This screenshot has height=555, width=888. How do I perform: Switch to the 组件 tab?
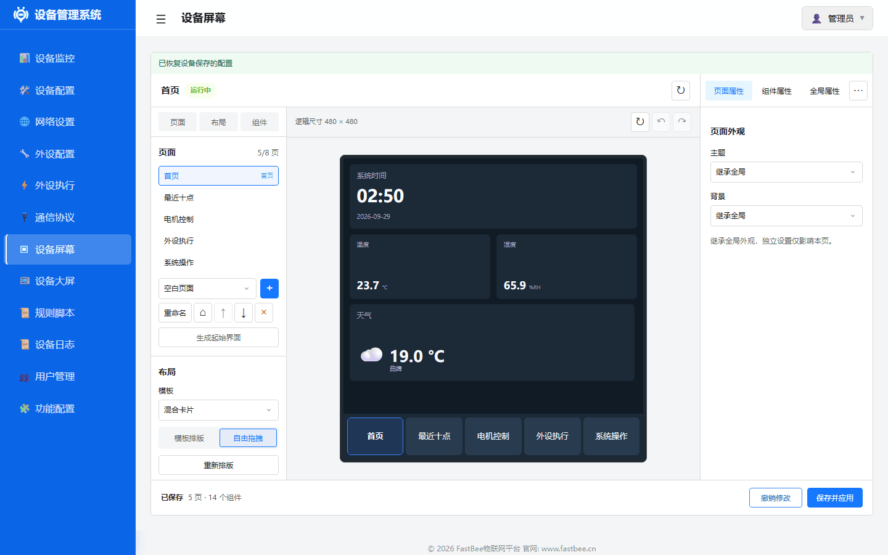(x=260, y=122)
